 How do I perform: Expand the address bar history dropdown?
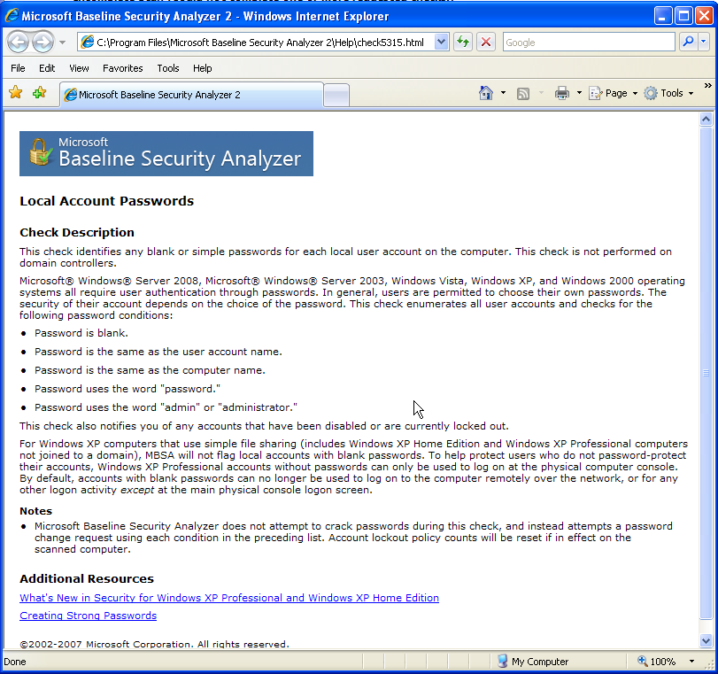click(442, 43)
